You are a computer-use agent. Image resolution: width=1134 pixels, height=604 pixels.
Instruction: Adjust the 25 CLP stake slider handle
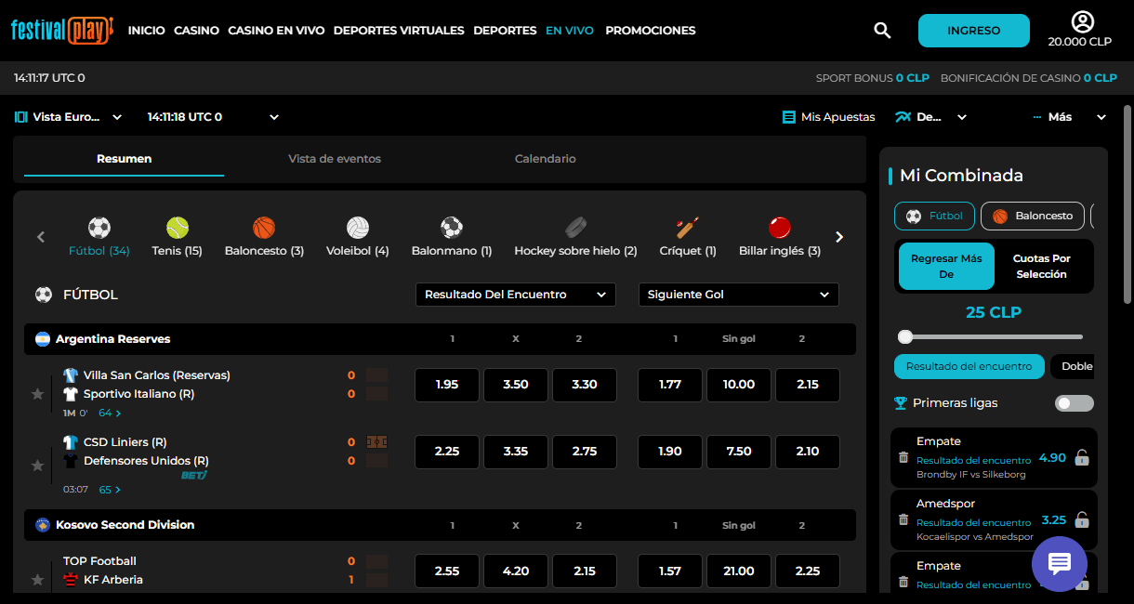(905, 336)
